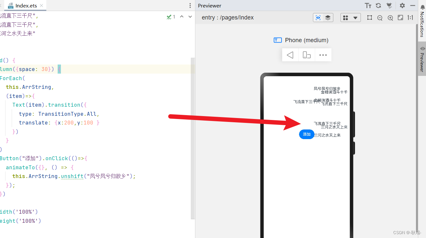Open the Previewer settings gear

[402, 6]
